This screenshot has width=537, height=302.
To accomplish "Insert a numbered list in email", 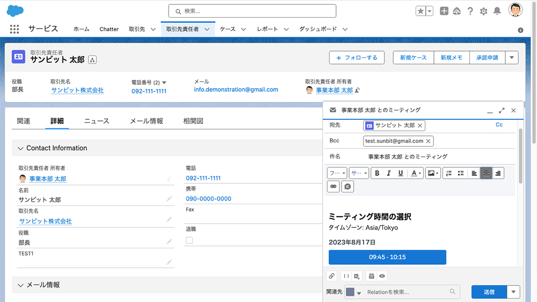I will coord(448,173).
